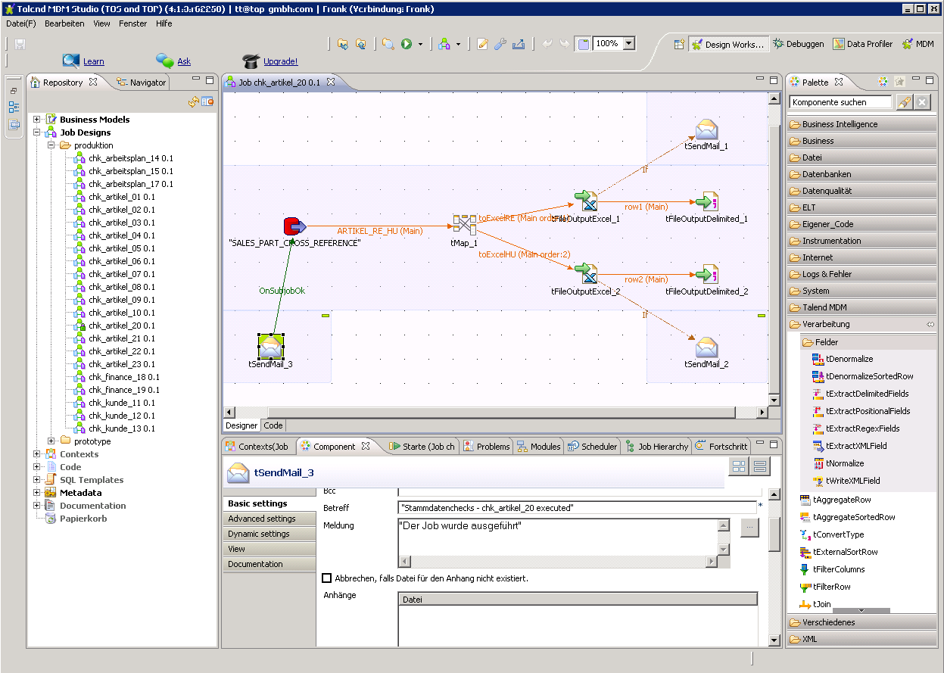Click the Komponente suchen search field
The width and height of the screenshot is (944, 673).
pos(840,102)
